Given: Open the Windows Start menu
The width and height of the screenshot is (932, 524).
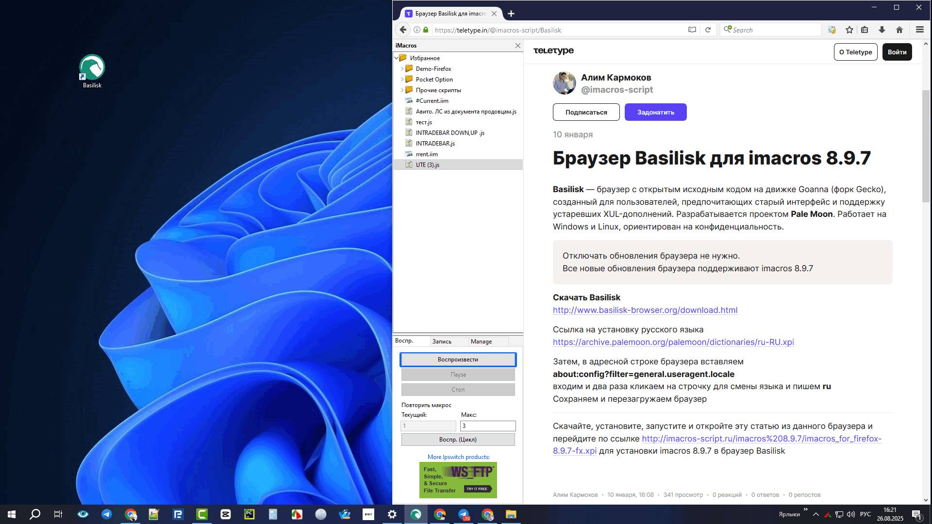Looking at the screenshot, I should click(12, 514).
